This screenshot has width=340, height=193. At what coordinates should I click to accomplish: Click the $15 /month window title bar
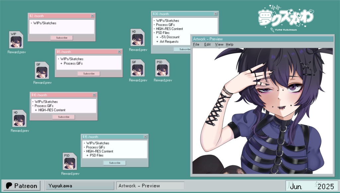[x=115, y=137]
